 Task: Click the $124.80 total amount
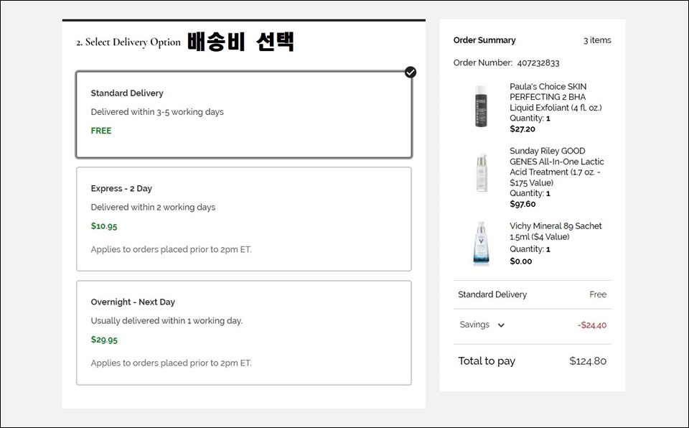(588, 361)
